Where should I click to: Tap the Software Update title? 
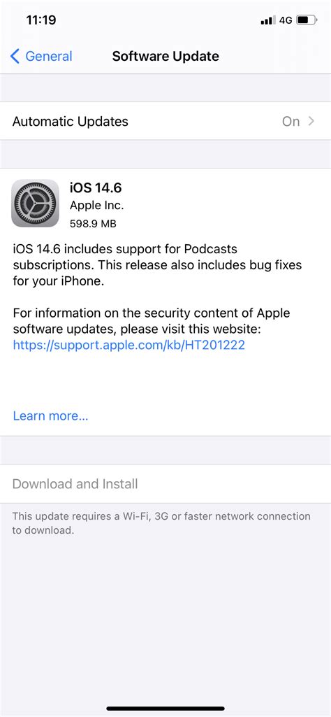point(165,56)
